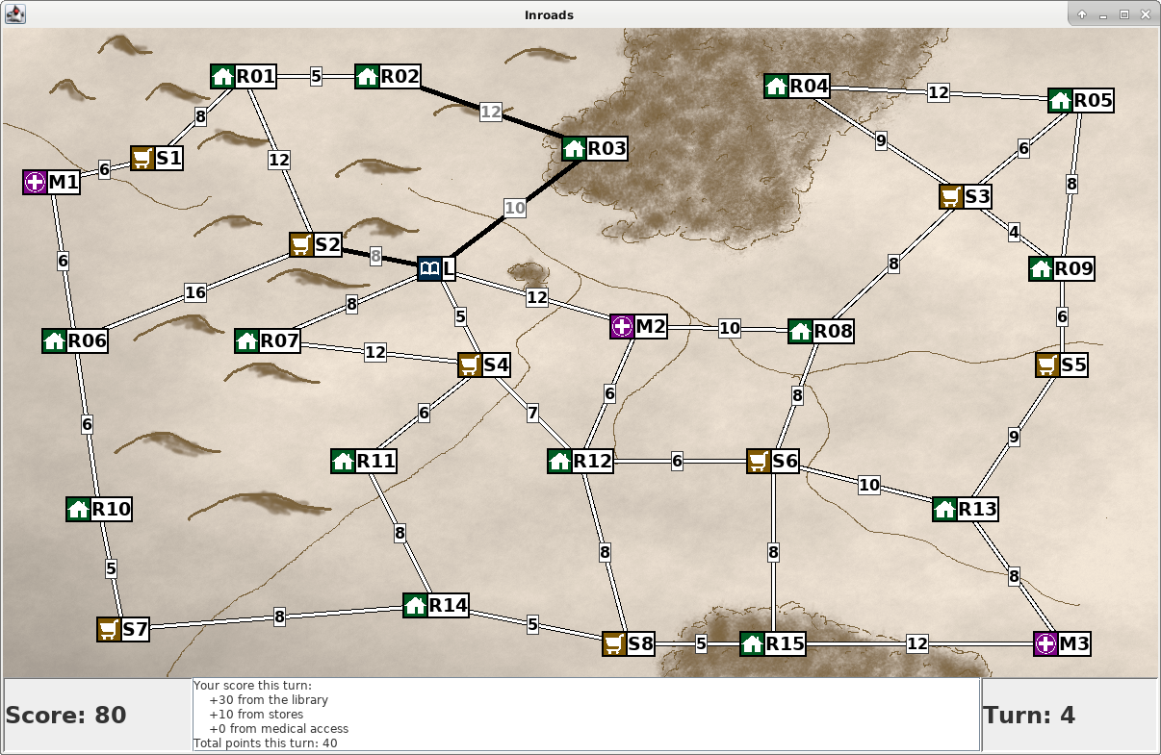Click the Turn: 4 counter panel

click(x=1070, y=715)
